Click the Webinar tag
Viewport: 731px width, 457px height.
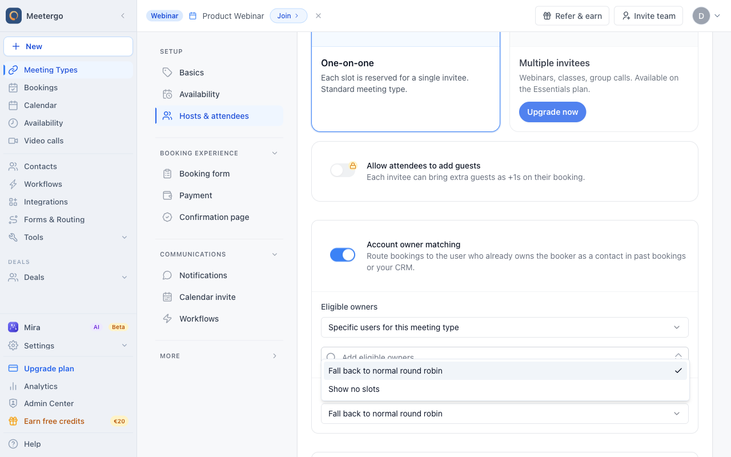pyautogui.click(x=164, y=16)
